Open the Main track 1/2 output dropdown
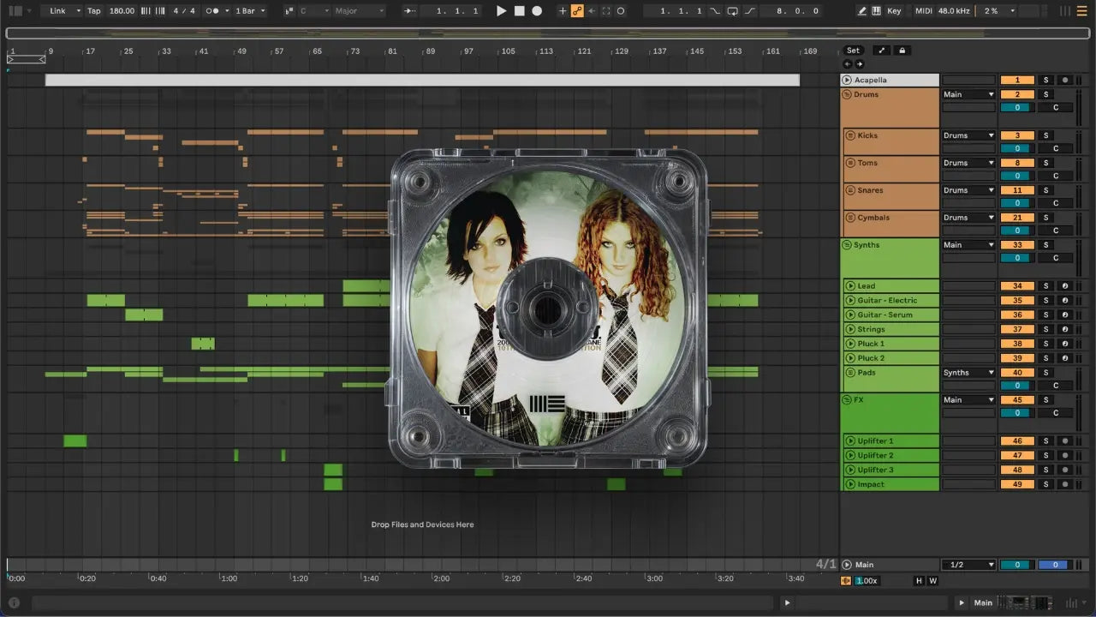This screenshot has width=1096, height=617. pyautogui.click(x=969, y=565)
